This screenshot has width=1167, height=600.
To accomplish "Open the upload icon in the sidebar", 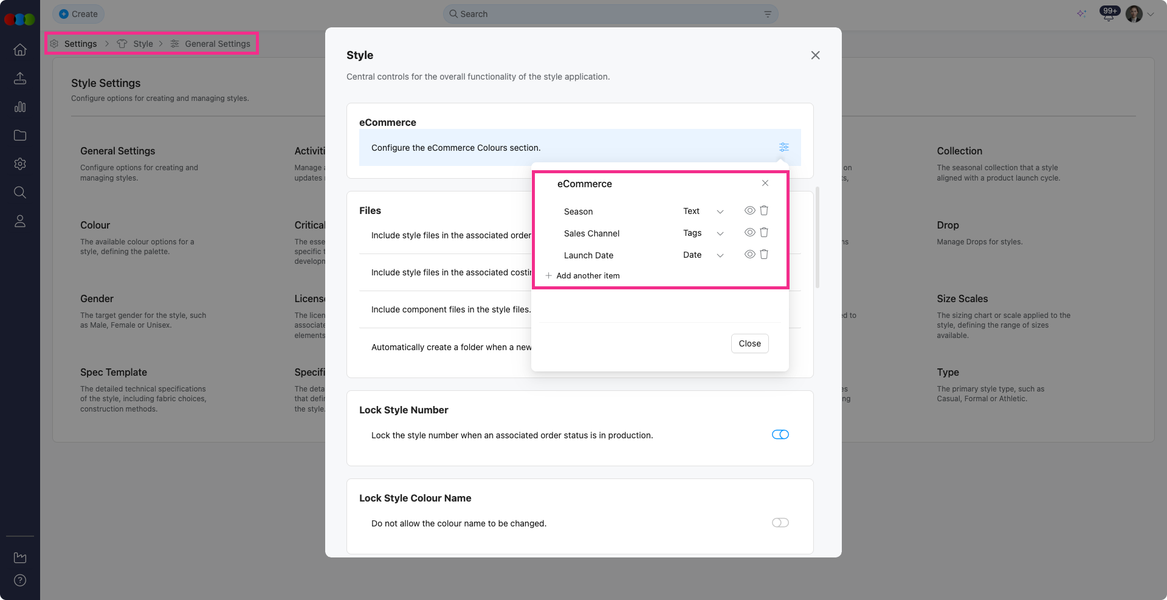I will coord(20,78).
